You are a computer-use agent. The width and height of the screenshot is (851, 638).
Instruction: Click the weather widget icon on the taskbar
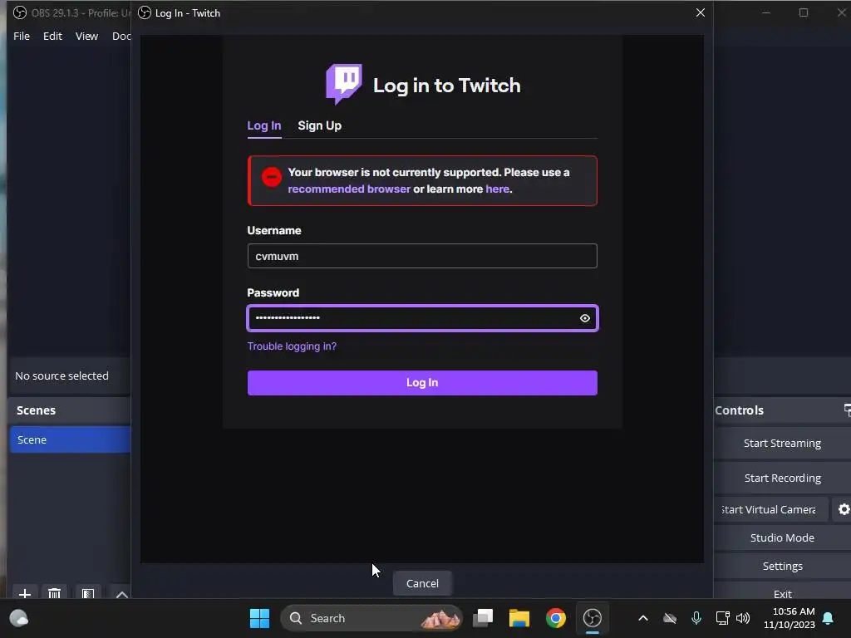[19, 618]
